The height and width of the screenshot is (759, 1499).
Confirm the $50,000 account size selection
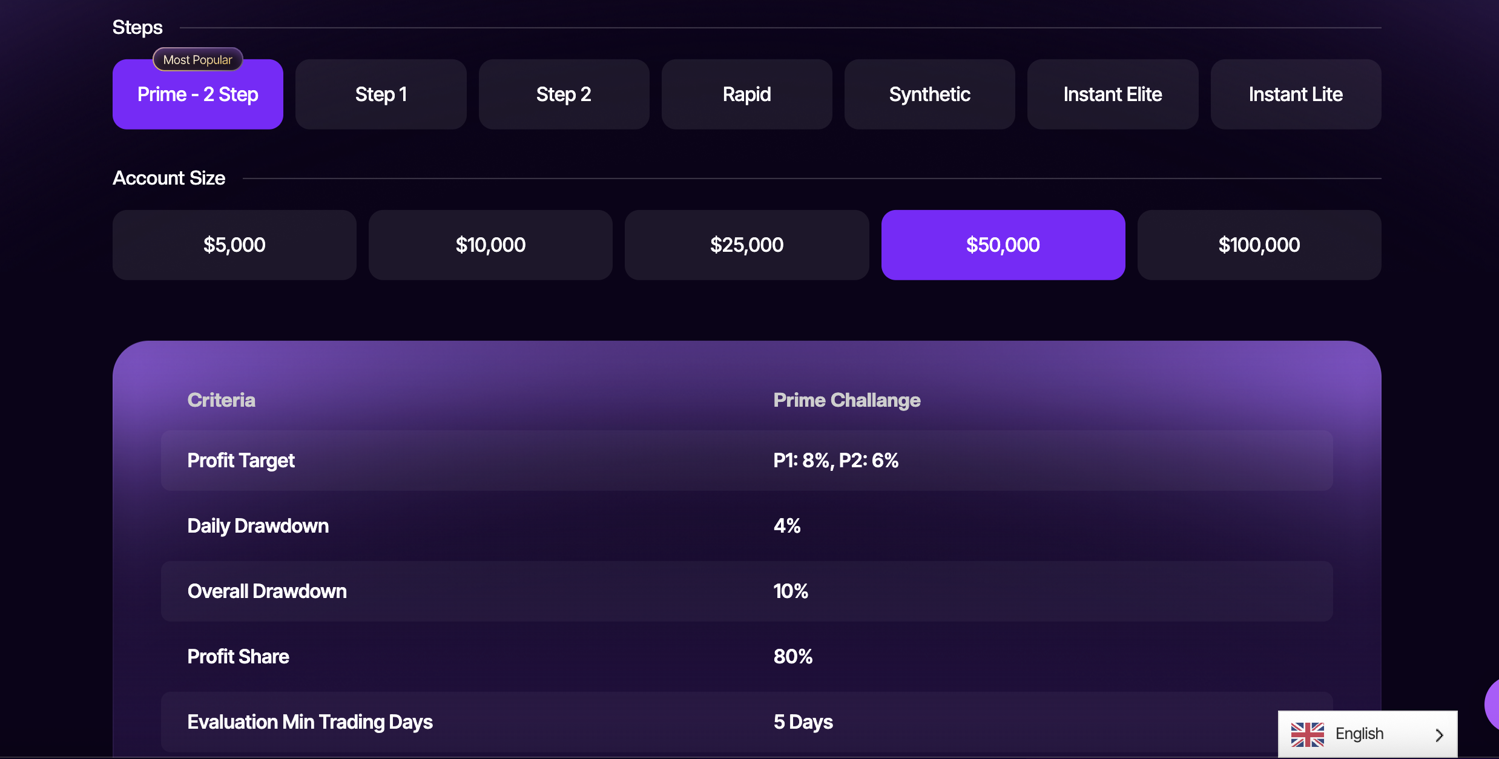(x=1003, y=245)
